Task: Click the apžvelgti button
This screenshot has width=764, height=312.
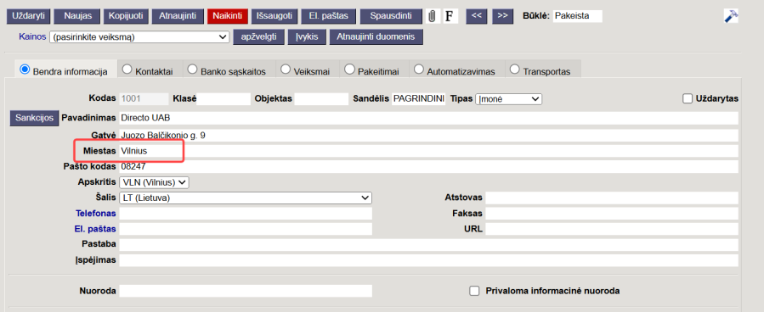Action: coord(258,37)
